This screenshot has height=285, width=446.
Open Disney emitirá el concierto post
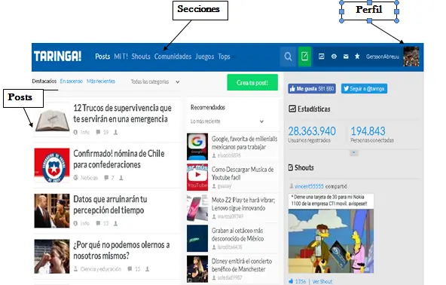tap(242, 265)
